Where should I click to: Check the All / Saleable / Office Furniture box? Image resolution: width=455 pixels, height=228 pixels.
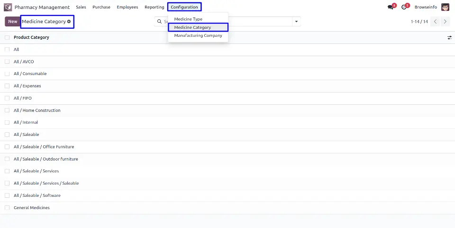pyautogui.click(x=7, y=147)
